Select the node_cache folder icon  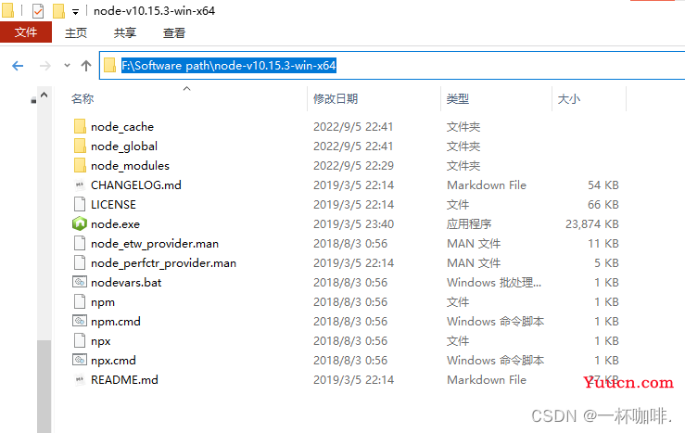tap(80, 126)
